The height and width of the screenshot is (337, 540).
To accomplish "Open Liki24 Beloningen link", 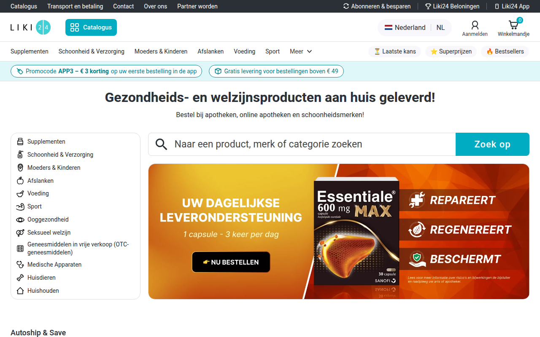I will click(x=452, y=6).
